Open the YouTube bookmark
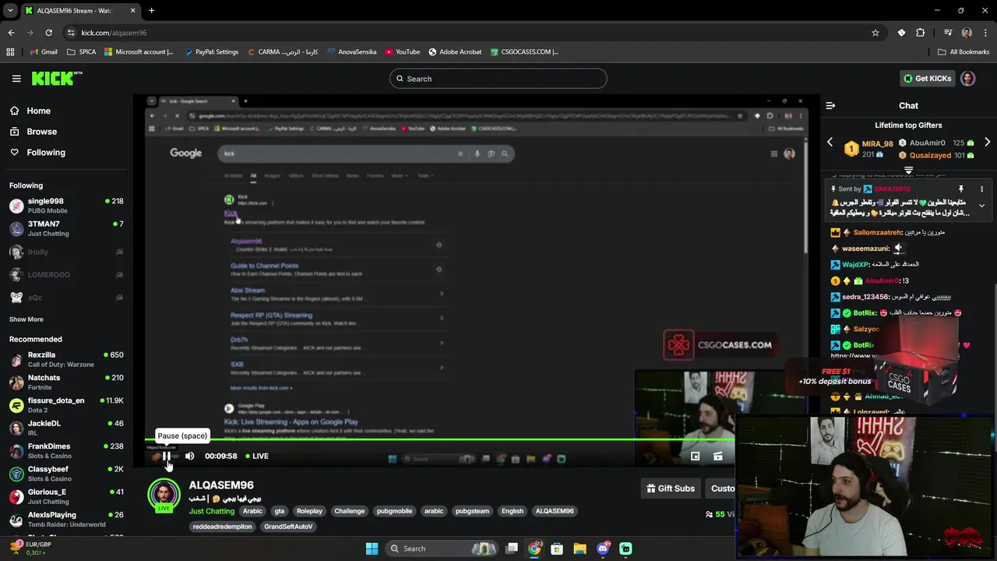The height and width of the screenshot is (561, 997). (403, 52)
